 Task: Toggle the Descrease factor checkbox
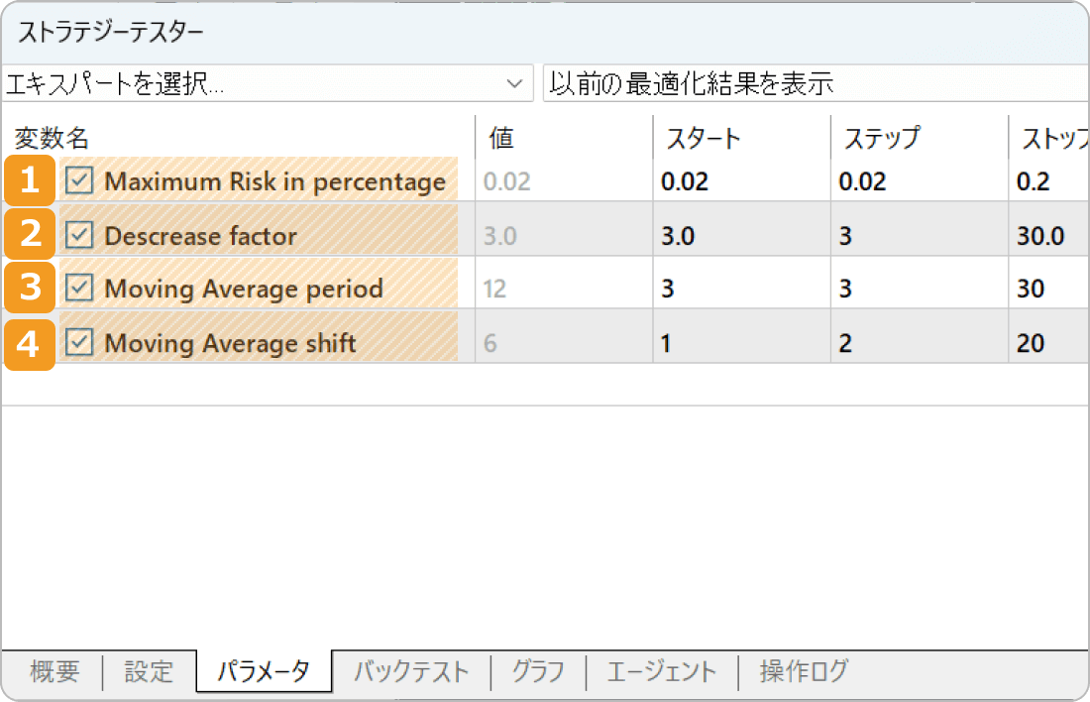tap(79, 234)
